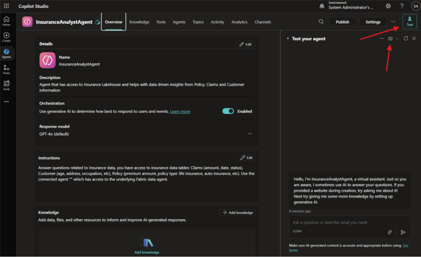Click the Publish button
Viewport: 421px width, 257px height.
point(343,22)
